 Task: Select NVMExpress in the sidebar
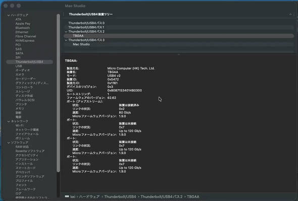(x=25, y=41)
